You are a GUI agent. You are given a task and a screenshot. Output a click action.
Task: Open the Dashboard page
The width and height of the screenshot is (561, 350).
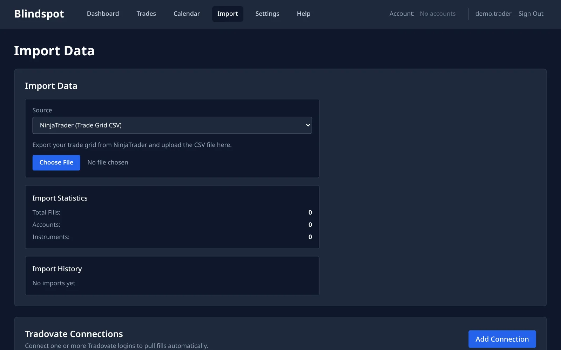pyautogui.click(x=103, y=14)
